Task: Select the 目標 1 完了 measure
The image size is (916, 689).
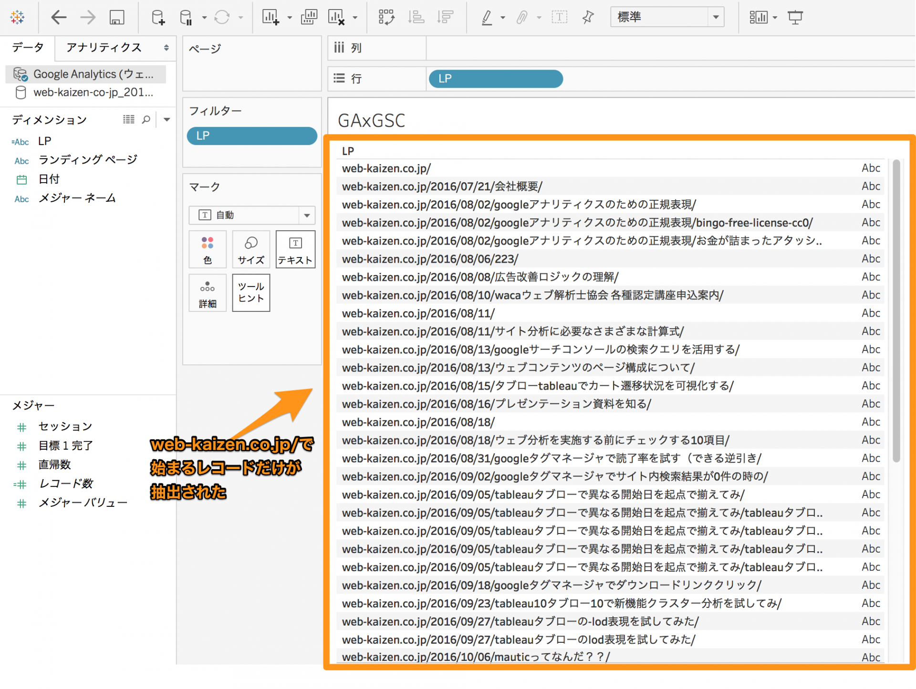Action: coord(66,446)
